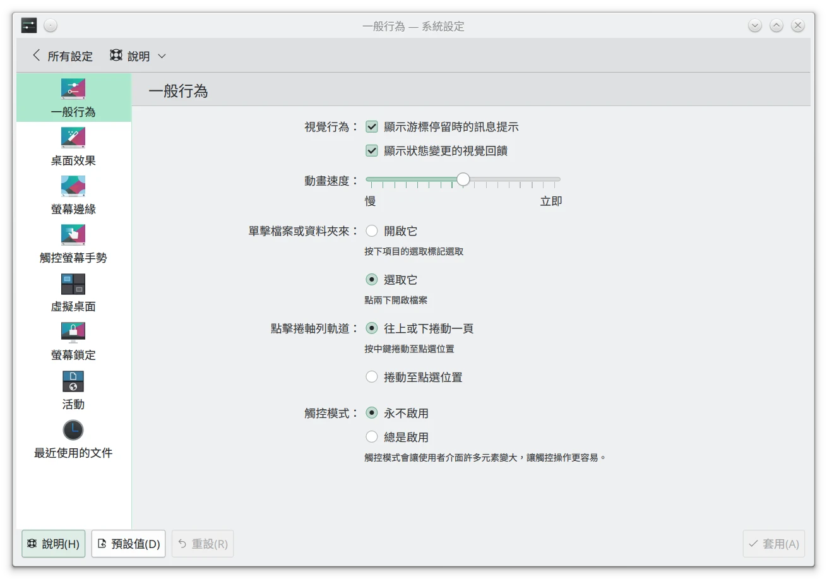Click the pin button in the title bar
Viewport: 827px width, 579px height.
[51, 26]
